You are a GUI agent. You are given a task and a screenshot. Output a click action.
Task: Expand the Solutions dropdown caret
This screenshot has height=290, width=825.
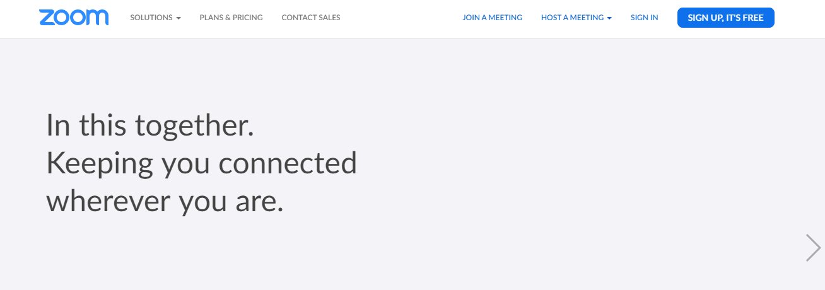coord(178,18)
